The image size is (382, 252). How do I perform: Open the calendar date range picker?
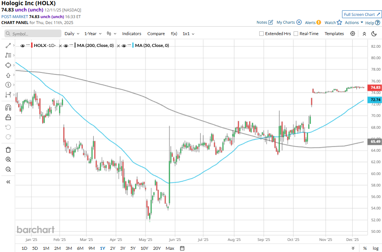pyautogui.click(x=182, y=248)
